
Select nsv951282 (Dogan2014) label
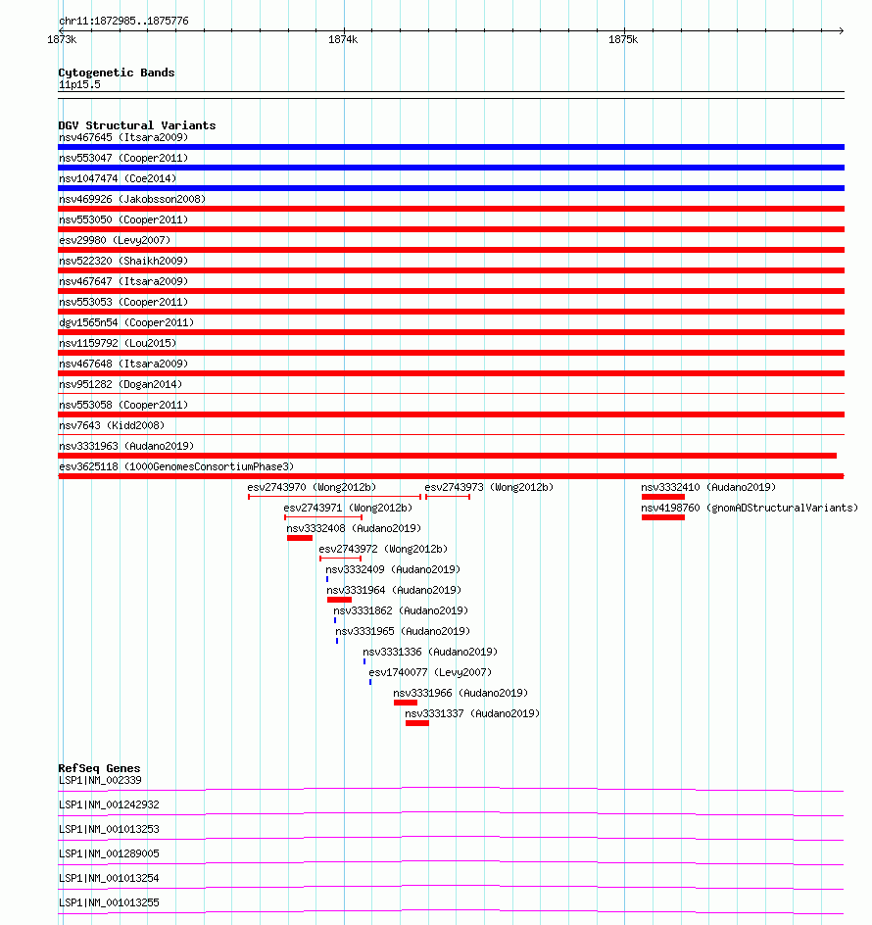click(121, 385)
